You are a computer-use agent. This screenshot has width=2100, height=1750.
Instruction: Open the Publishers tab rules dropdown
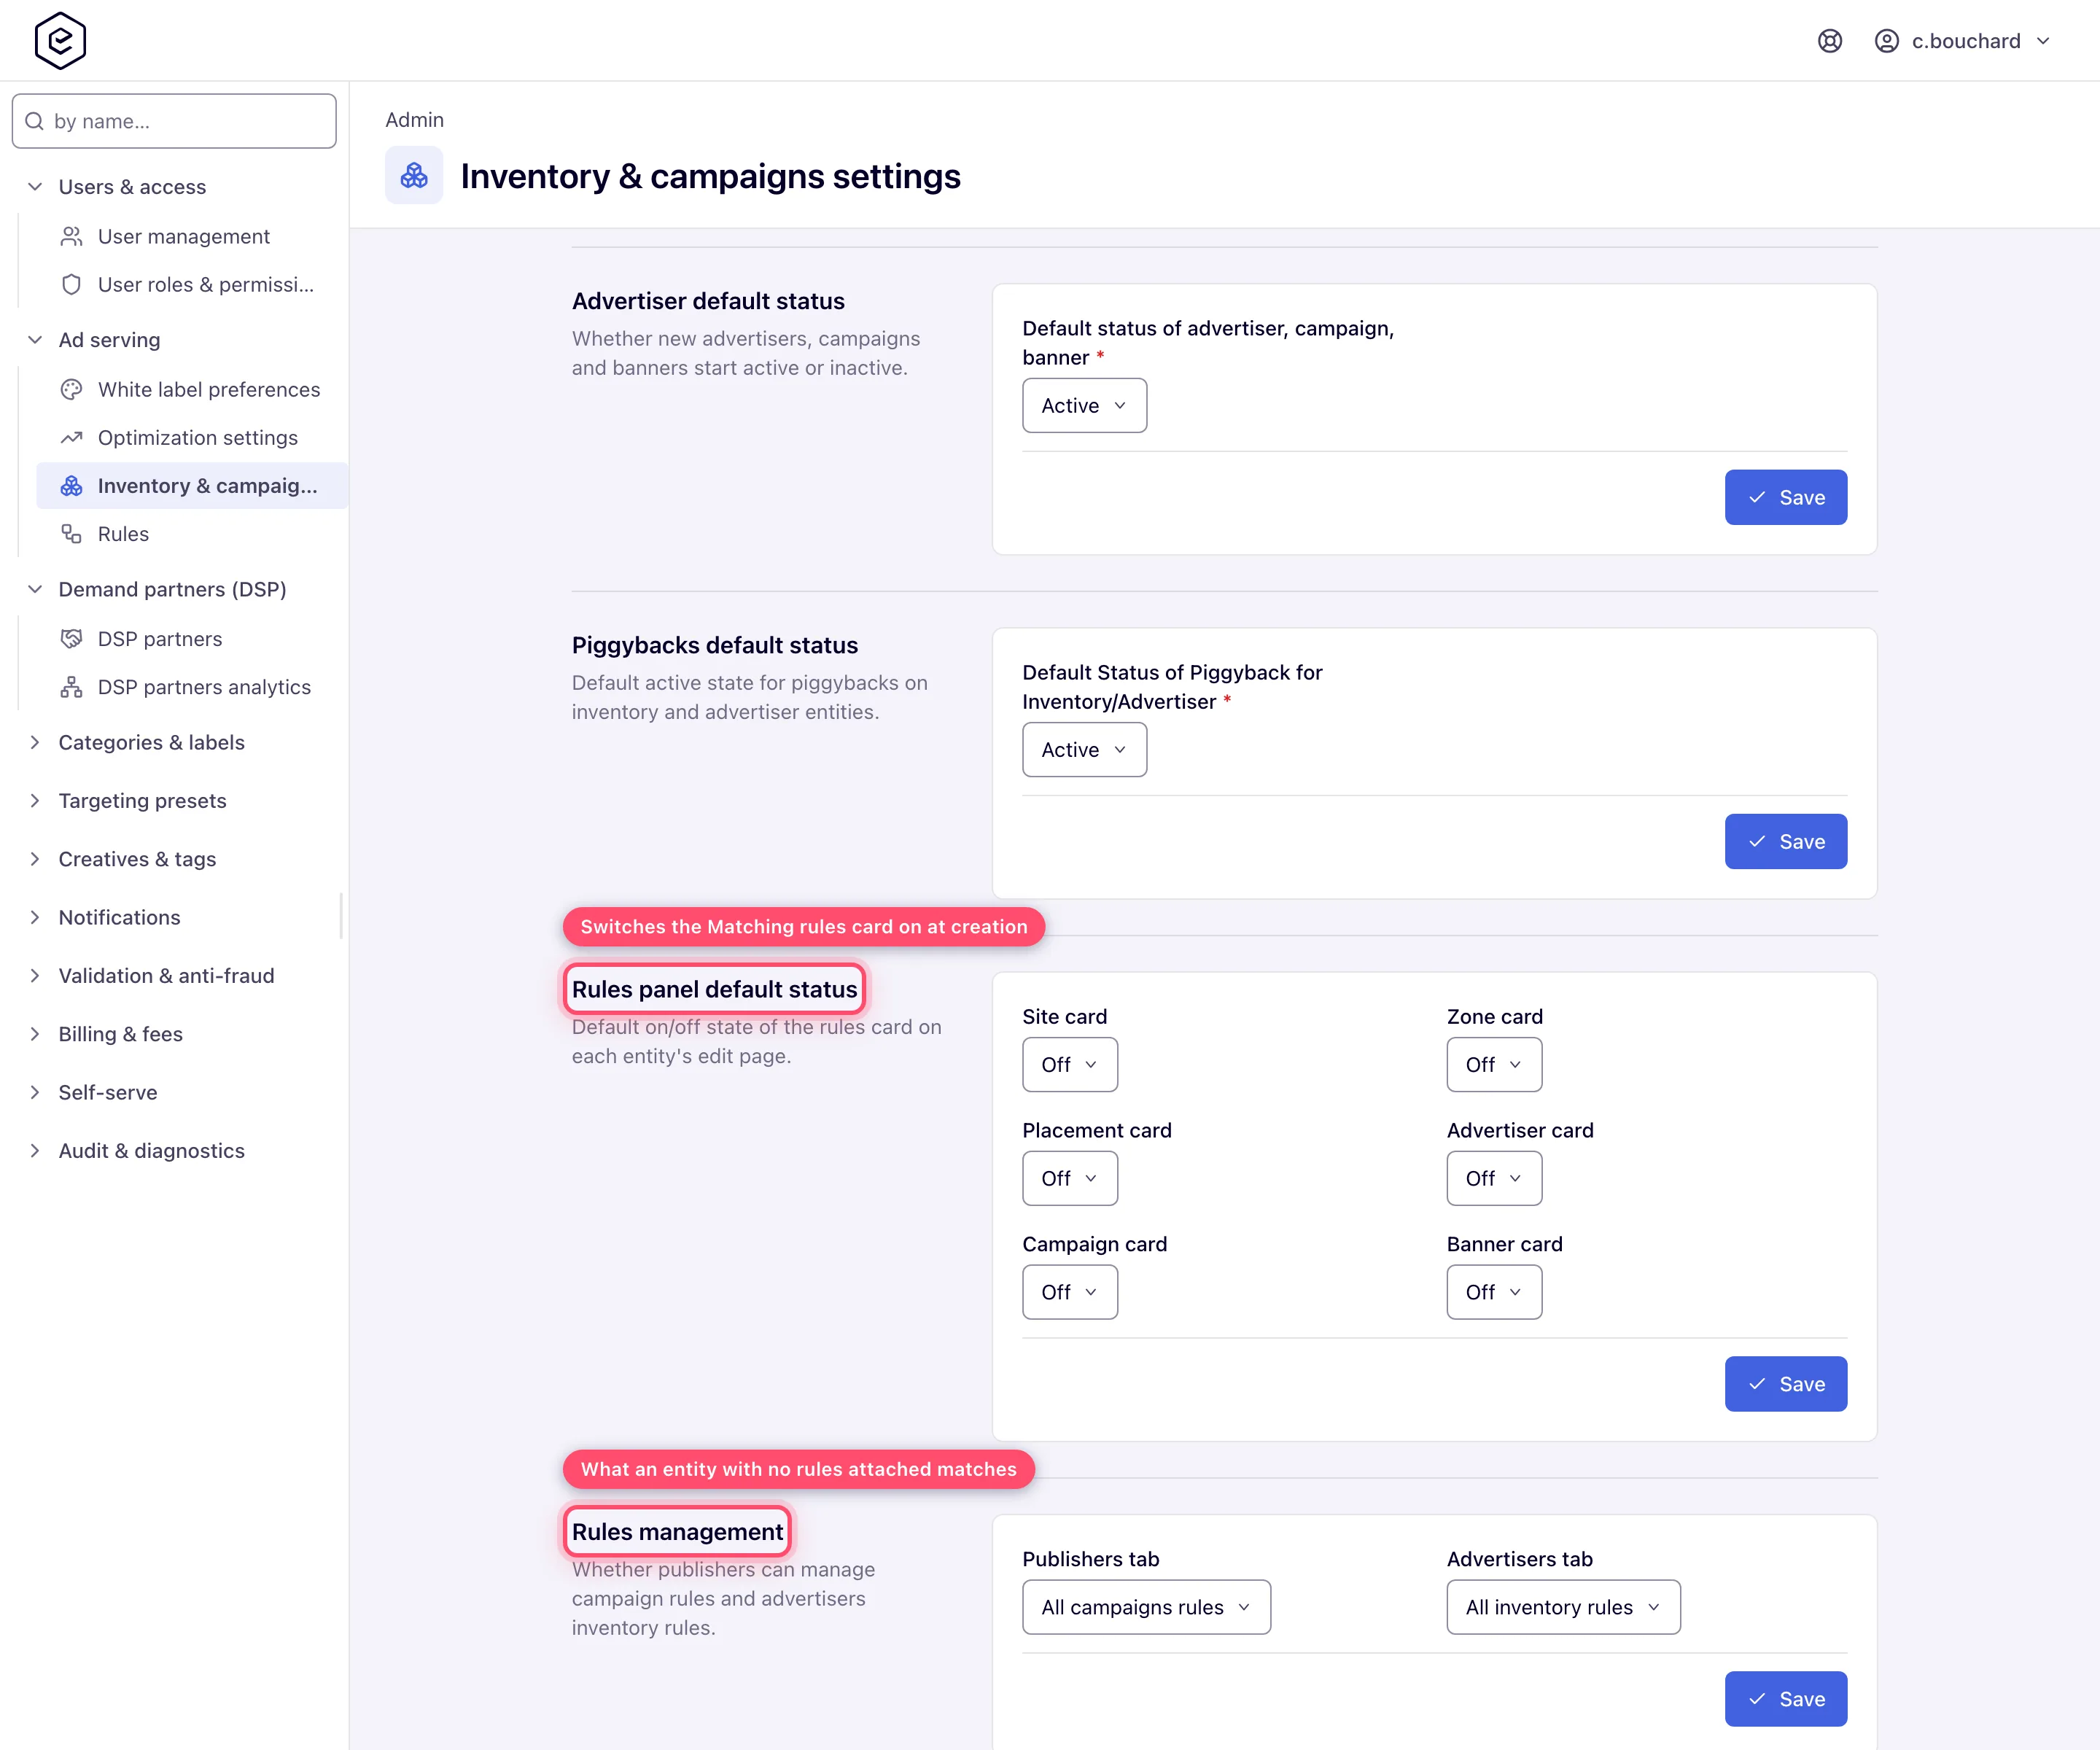click(x=1146, y=1607)
